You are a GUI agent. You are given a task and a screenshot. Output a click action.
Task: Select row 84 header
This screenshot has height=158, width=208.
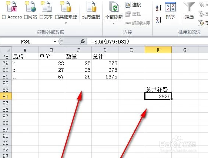coord(6,96)
